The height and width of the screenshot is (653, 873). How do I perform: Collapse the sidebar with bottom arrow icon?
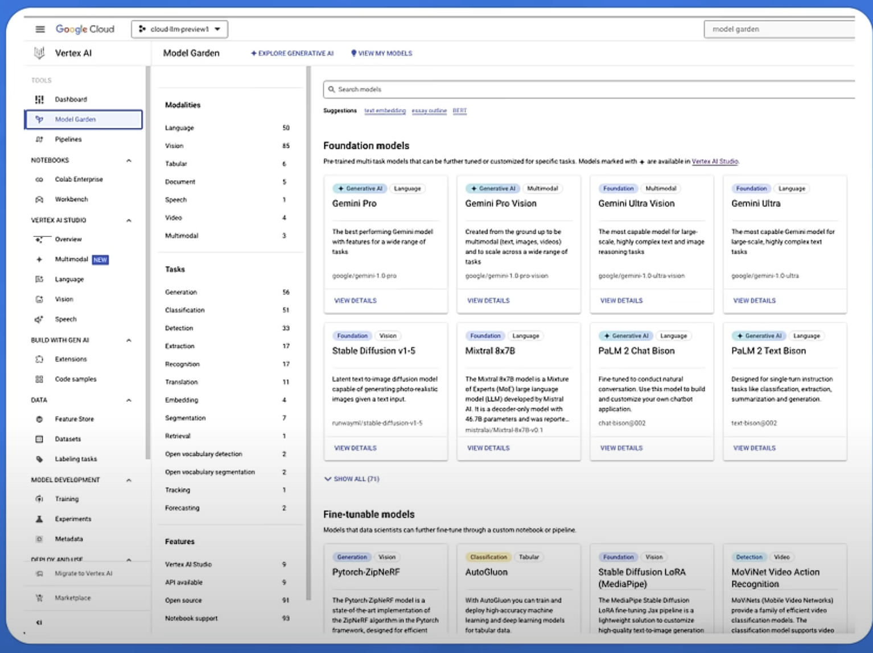click(x=39, y=622)
